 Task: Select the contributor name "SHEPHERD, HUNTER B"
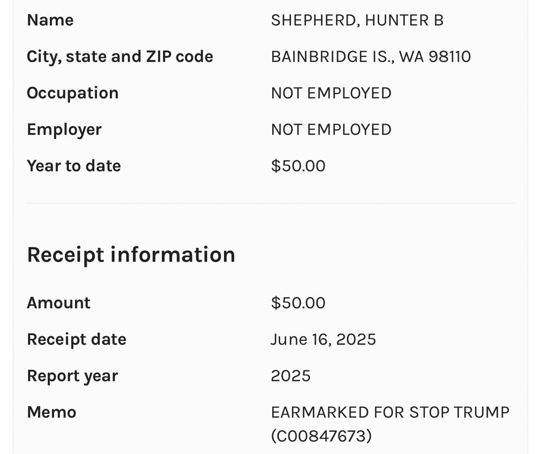coord(357,21)
